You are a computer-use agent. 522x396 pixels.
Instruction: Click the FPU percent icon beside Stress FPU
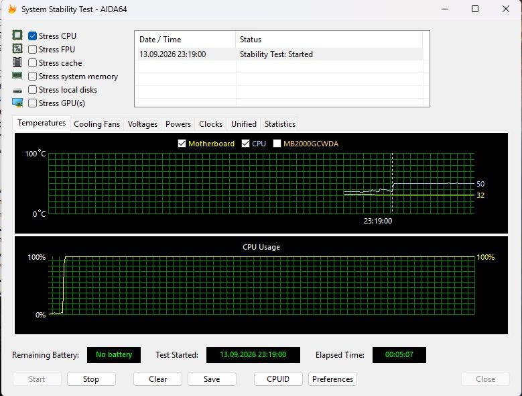(17, 49)
